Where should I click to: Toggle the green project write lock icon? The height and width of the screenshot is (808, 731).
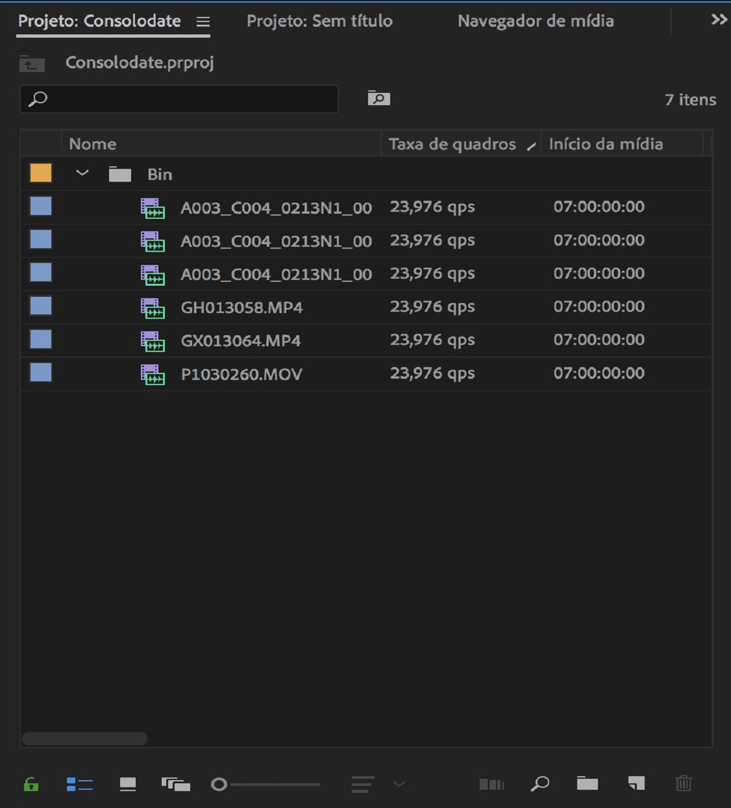tap(31, 785)
